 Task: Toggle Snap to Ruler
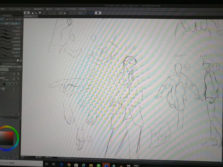85,13
